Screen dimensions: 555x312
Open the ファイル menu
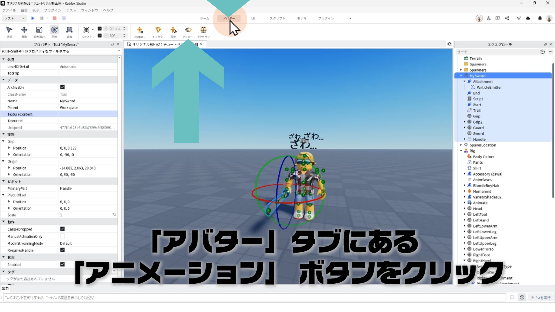(x=9, y=10)
